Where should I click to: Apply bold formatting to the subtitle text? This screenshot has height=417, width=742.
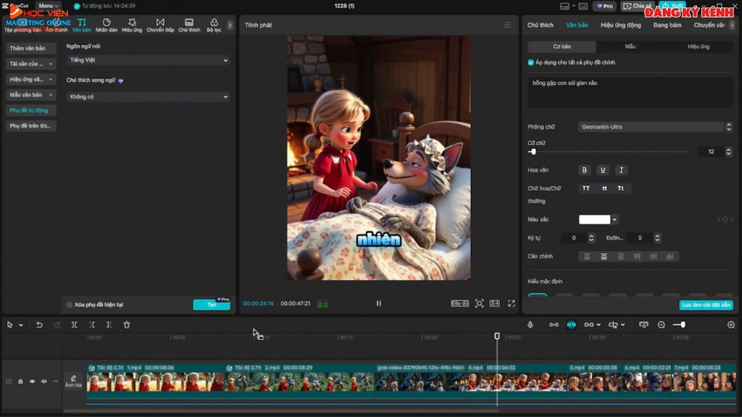(x=584, y=170)
